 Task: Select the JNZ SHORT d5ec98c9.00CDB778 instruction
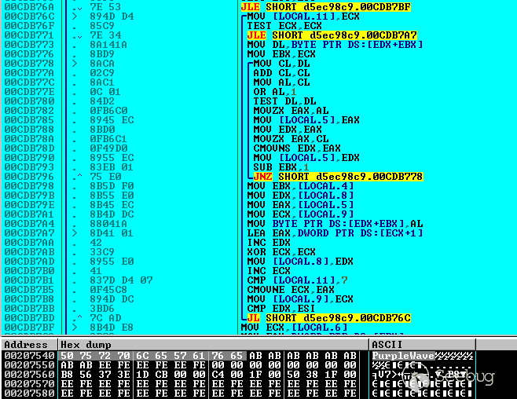(x=338, y=177)
